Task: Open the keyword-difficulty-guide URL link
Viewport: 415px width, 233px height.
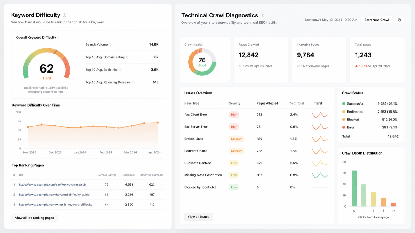Action: [x=54, y=195]
